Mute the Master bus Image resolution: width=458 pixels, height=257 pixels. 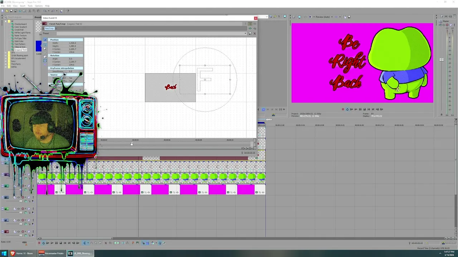450,25
